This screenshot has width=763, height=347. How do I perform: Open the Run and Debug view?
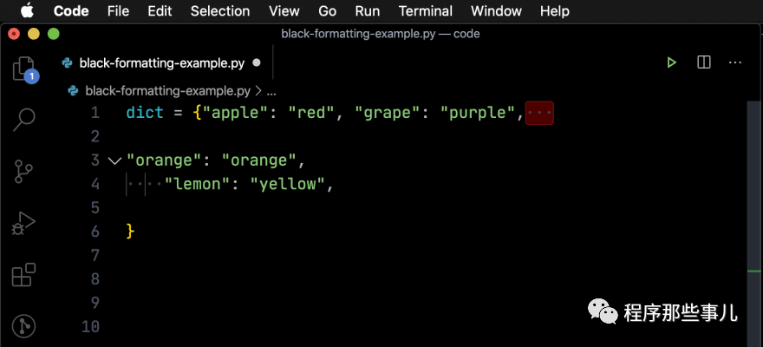23,223
